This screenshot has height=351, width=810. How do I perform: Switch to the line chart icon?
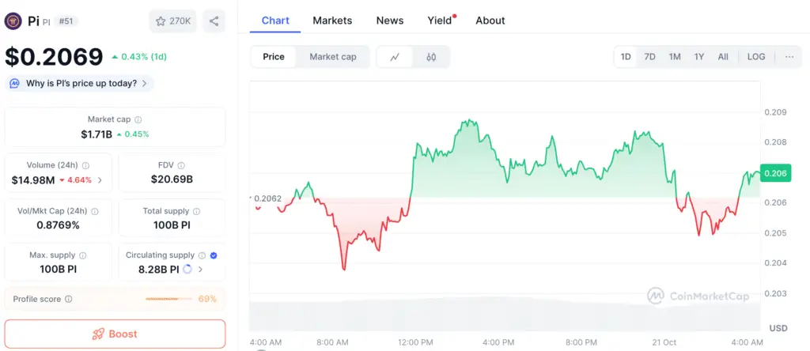click(395, 57)
